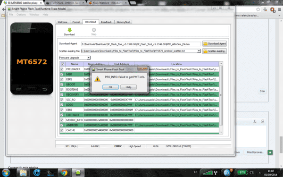
Task: Uncheck the MBR checkbox
Action: tap(62, 74)
